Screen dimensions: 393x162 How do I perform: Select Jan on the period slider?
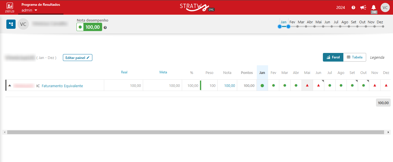[x=284, y=22]
